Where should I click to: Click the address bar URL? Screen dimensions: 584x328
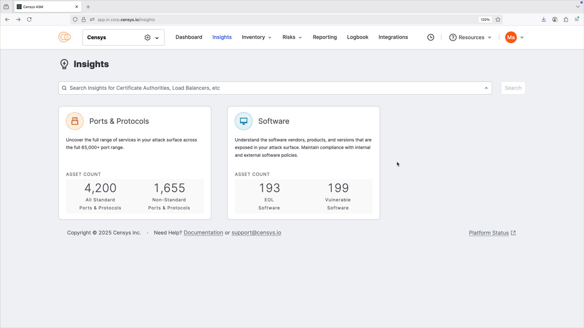126,20
